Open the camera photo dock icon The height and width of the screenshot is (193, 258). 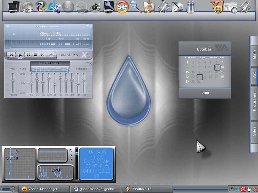(x=95, y=7)
